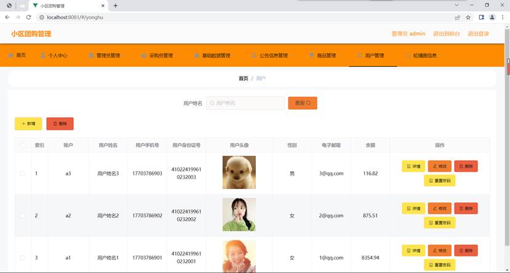Click the share page icon
Image resolution: width=510 pixels, height=273 pixels.
click(x=457, y=18)
